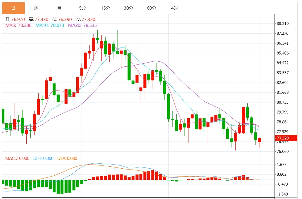Open the 4时 interval tab
The height and width of the screenshot is (199, 302).
point(175,8)
